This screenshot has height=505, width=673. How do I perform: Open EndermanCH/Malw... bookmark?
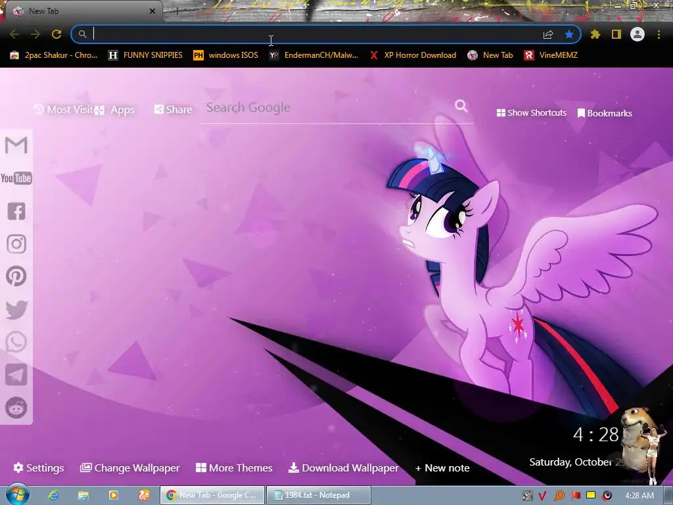coord(313,55)
